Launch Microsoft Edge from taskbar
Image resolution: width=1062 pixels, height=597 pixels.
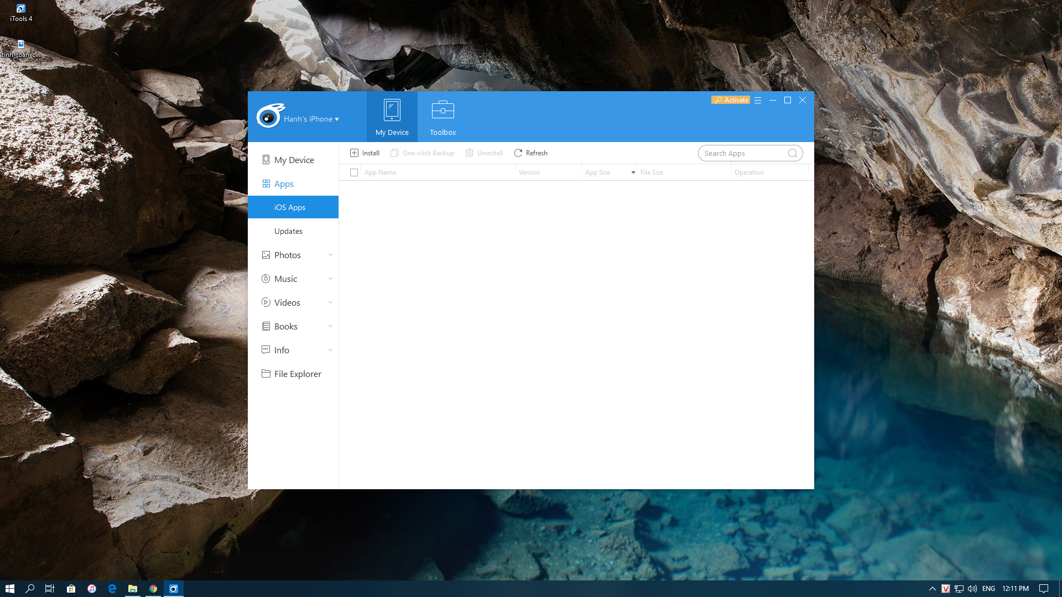click(112, 589)
